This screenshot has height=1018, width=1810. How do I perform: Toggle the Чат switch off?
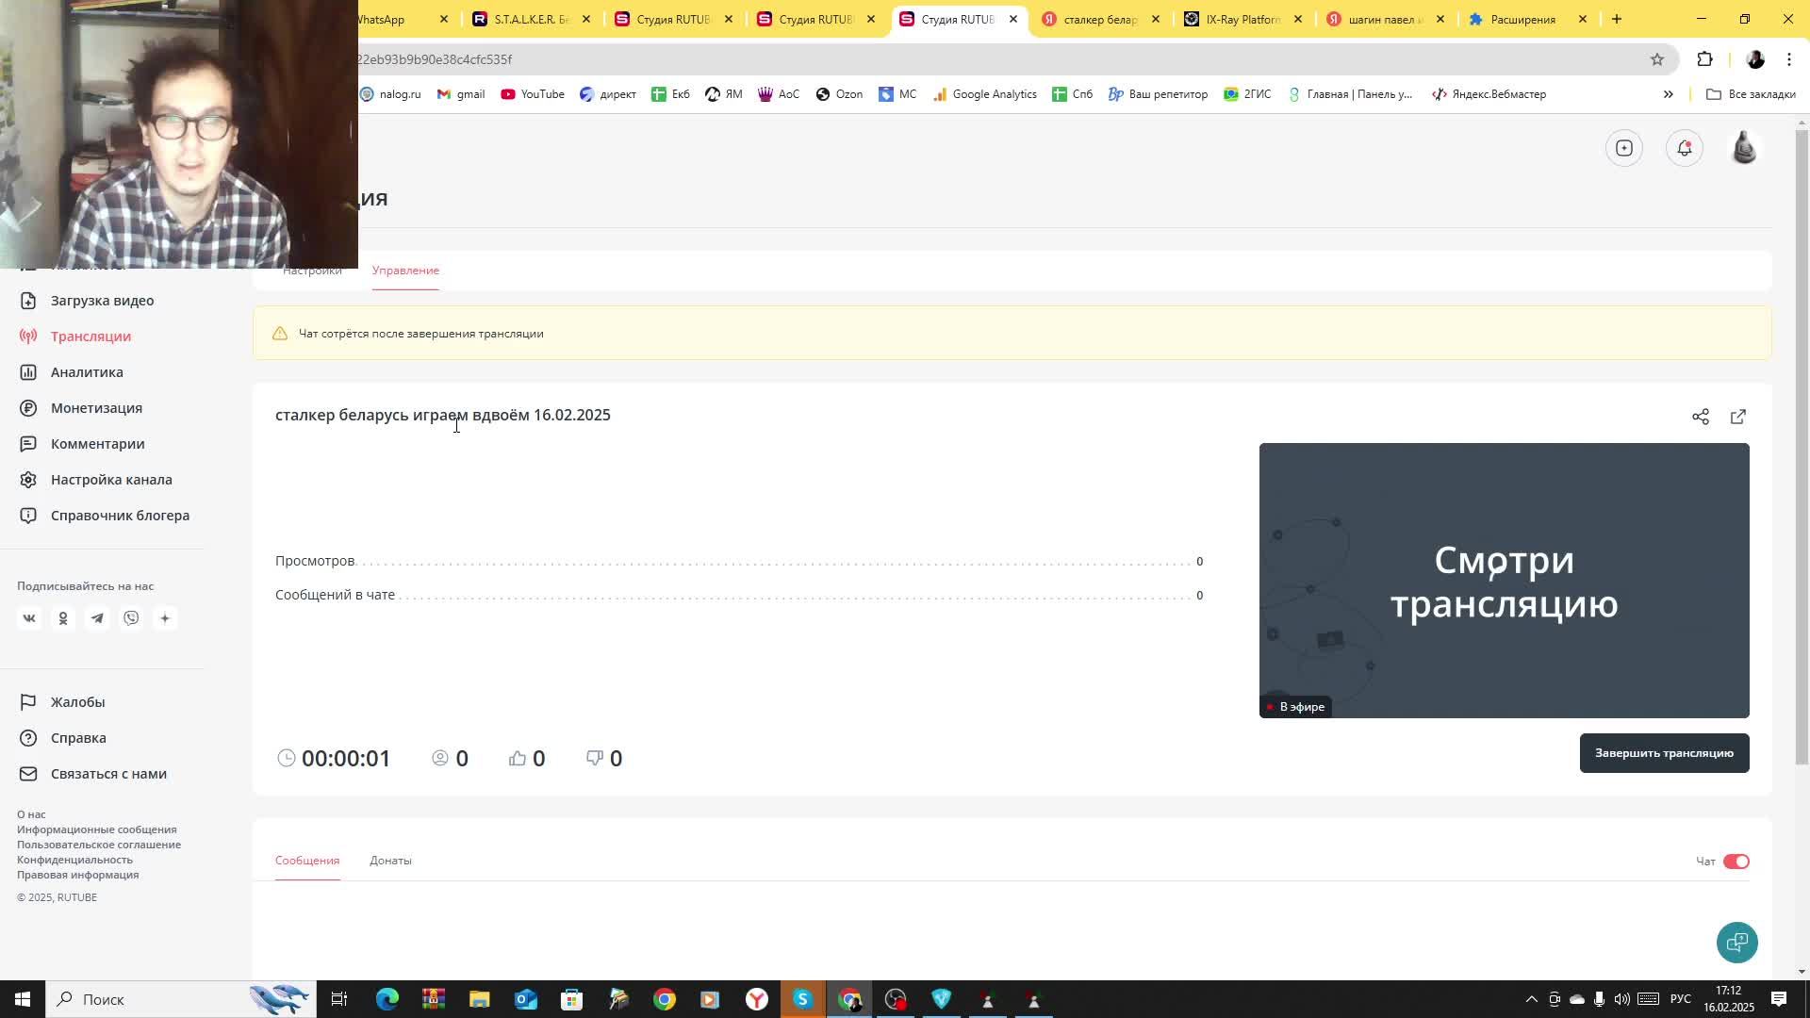(1736, 862)
